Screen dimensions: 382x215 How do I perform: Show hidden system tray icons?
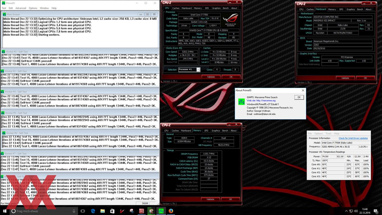346,211
